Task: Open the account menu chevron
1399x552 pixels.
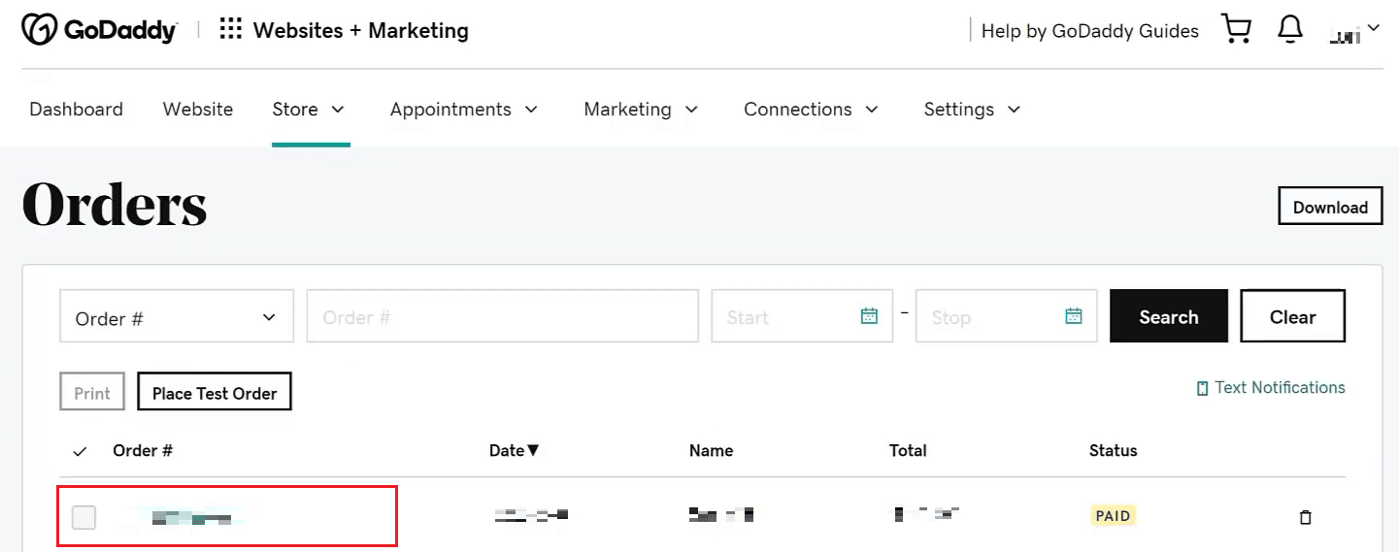Action: 1373,29
